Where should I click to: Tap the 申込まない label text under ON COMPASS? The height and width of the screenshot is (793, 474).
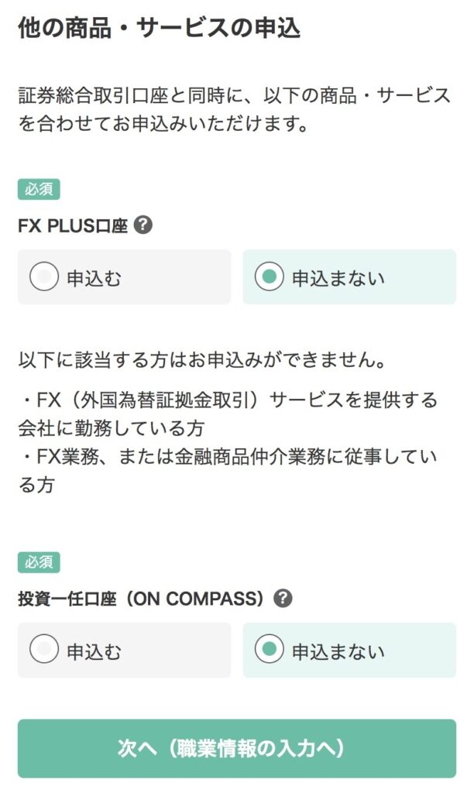338,651
